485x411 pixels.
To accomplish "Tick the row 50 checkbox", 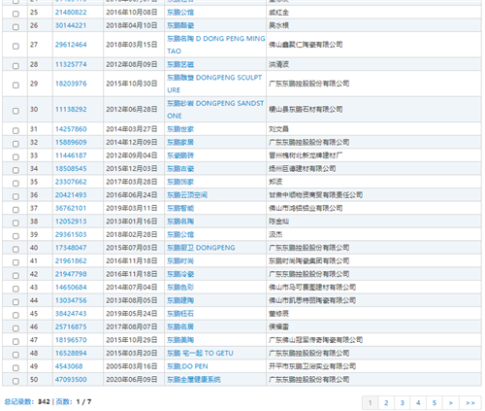I will [16, 381].
